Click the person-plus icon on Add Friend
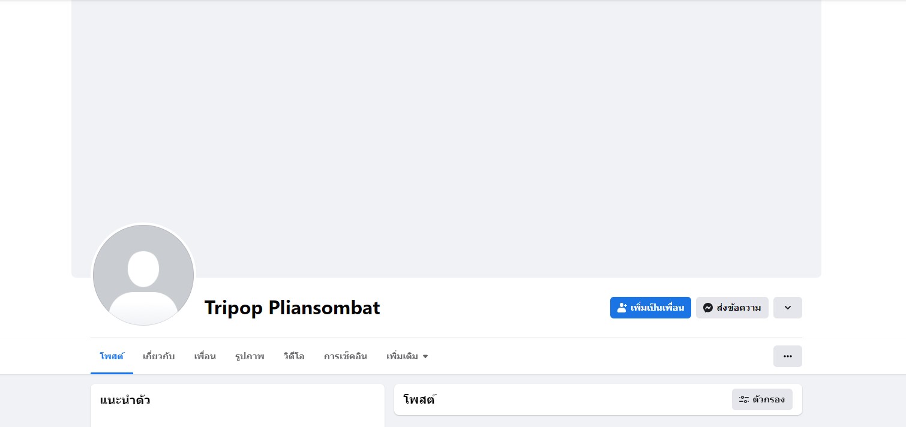This screenshot has height=427, width=906. [622, 308]
